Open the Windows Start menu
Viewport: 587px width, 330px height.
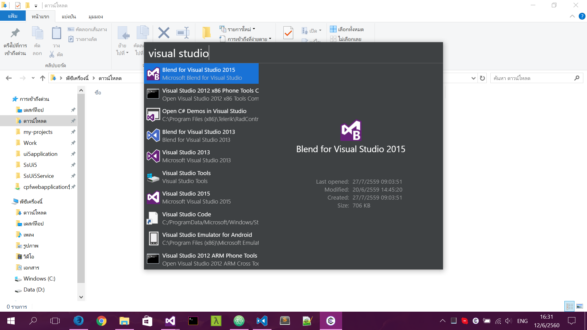pyautogui.click(x=11, y=321)
